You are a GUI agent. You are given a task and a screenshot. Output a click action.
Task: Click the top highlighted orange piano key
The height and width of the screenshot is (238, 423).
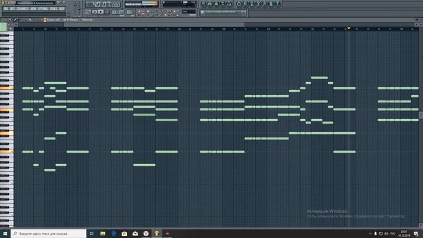7,88
